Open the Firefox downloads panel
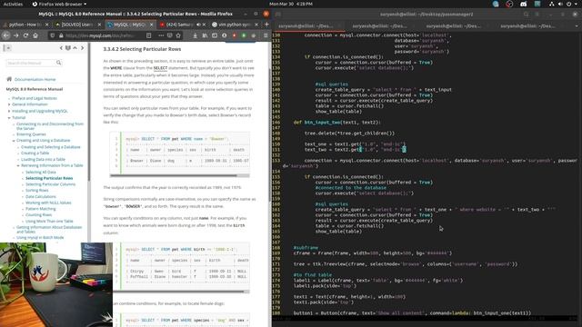582x327 pixels. tap(195, 35)
